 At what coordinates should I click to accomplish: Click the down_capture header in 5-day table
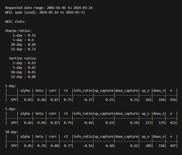click(126, 114)
